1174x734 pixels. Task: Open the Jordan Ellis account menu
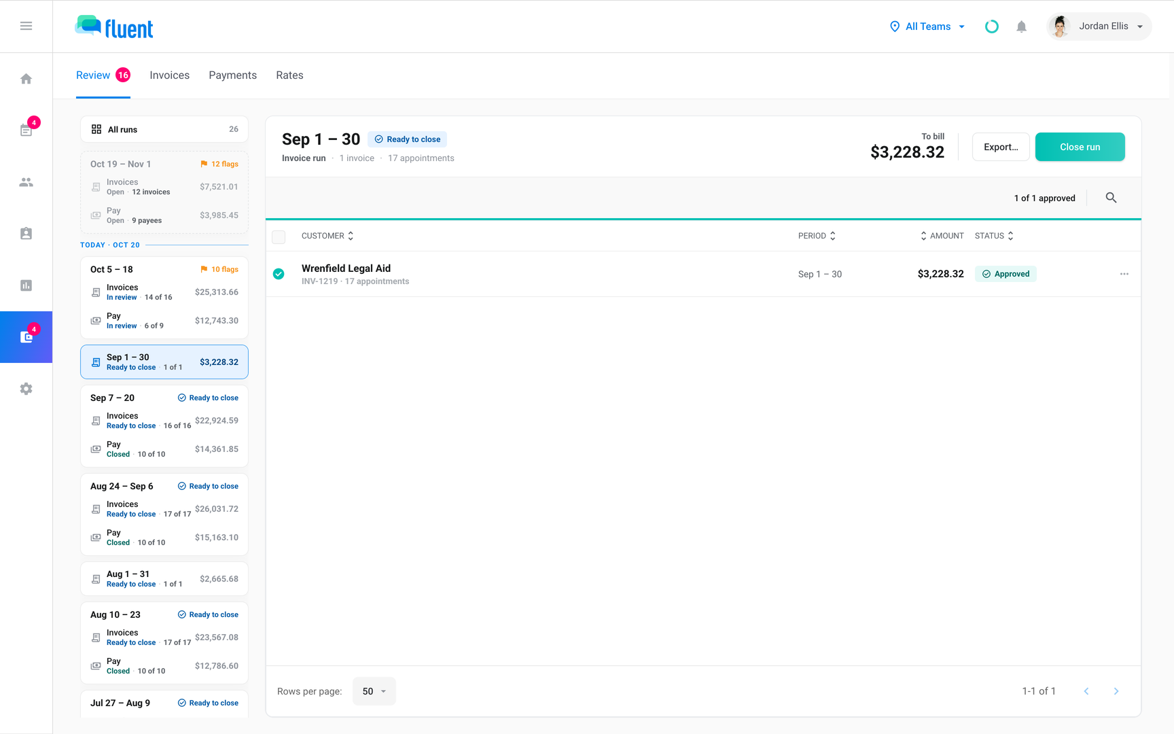1099,27
